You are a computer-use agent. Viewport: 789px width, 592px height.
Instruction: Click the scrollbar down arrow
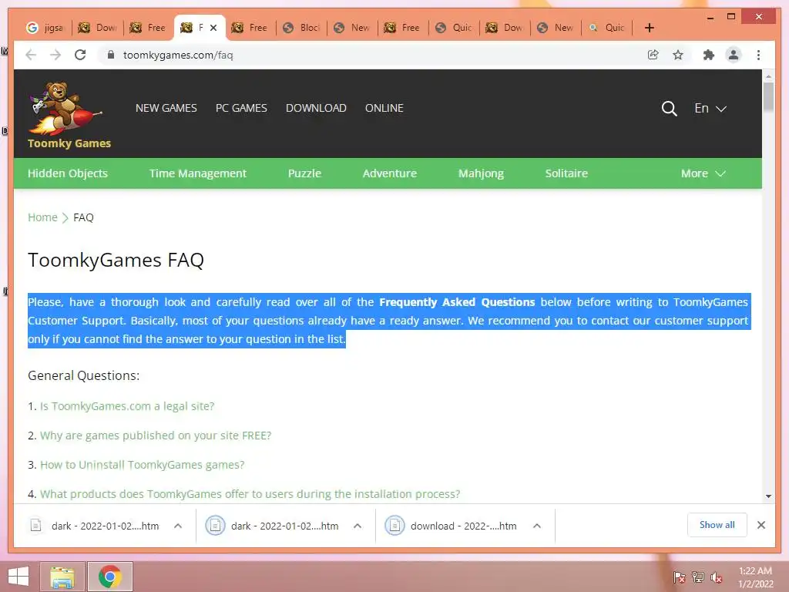tap(768, 496)
